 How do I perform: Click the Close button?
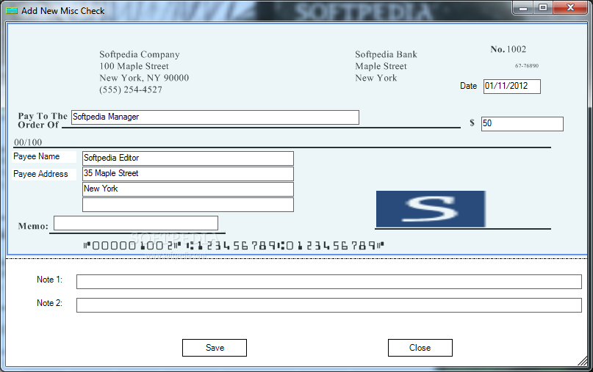click(x=420, y=348)
